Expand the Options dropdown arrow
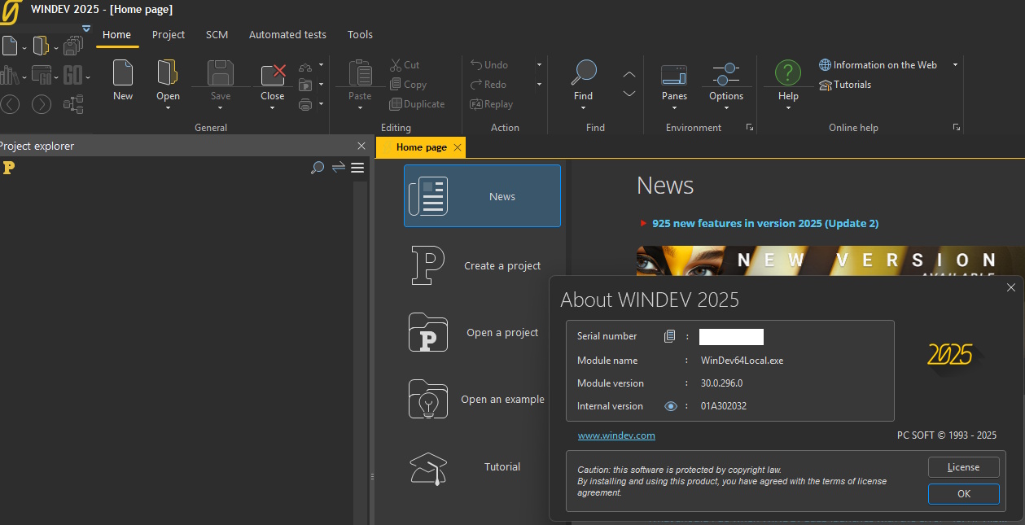The width and height of the screenshot is (1025, 525). click(726, 107)
